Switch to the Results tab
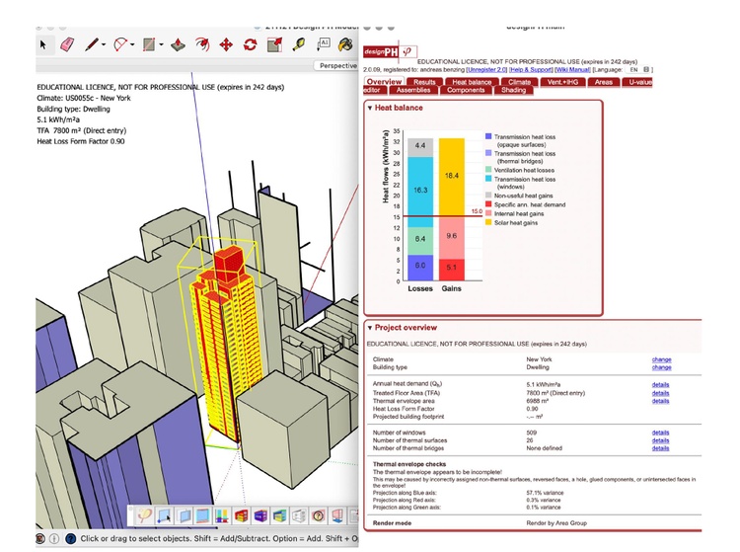740x552 pixels. [424, 82]
